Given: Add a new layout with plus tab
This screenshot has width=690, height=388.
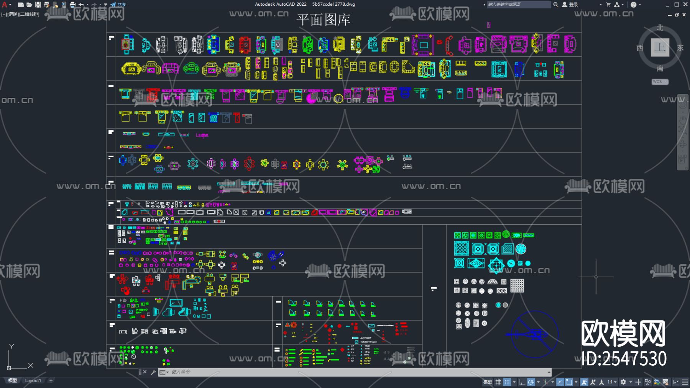Looking at the screenshot, I should [x=51, y=381].
